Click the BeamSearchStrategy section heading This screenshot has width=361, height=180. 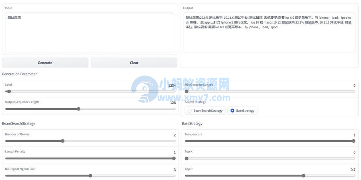click(18, 123)
